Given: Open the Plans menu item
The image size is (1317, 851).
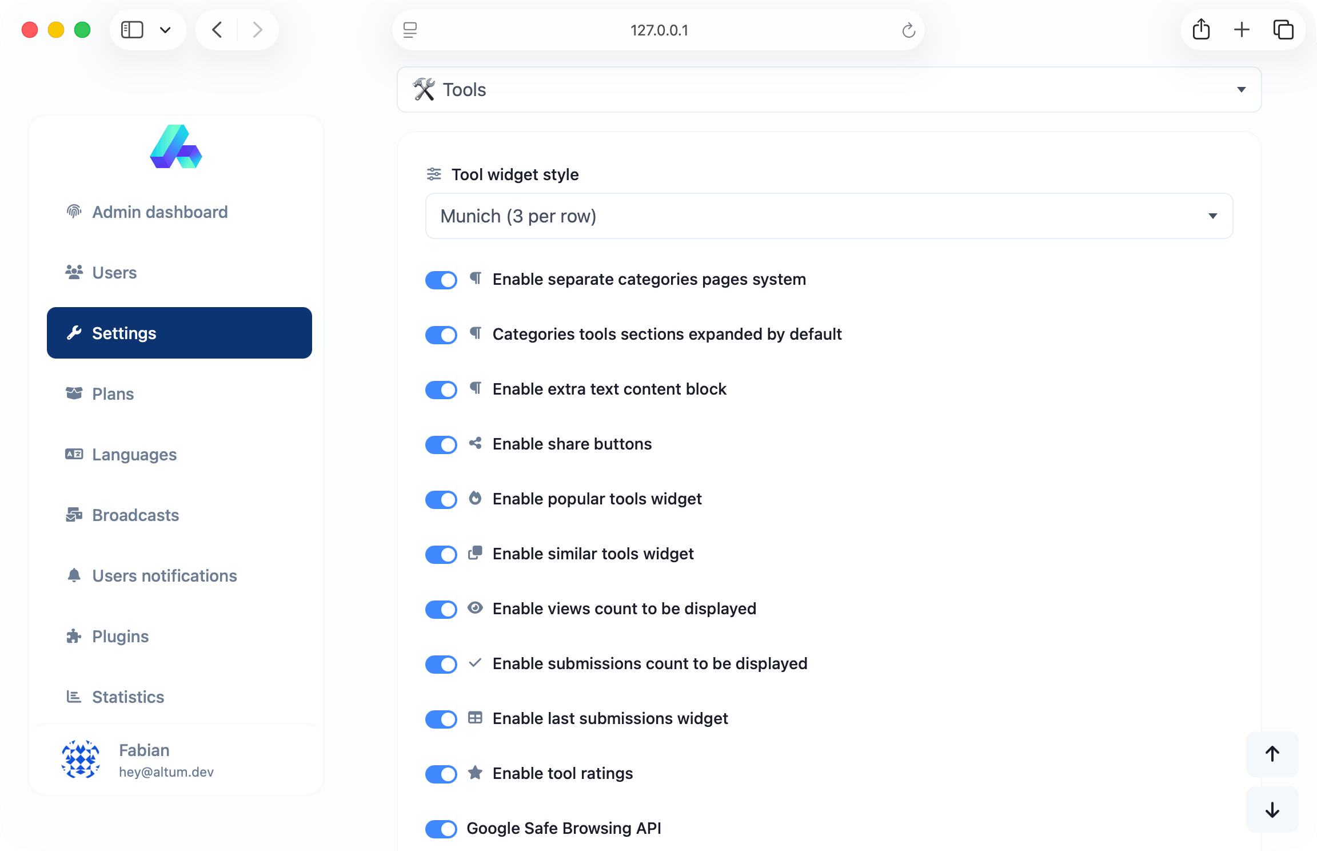Looking at the screenshot, I should pos(179,394).
